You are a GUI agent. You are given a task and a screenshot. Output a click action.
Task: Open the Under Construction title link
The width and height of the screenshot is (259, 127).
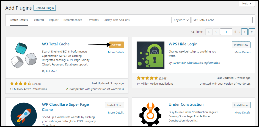(186, 105)
